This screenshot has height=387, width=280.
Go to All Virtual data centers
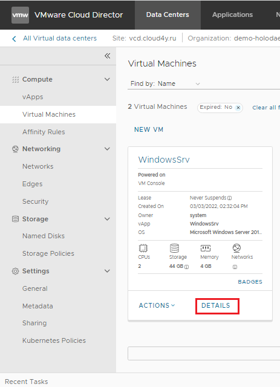pyautogui.click(x=60, y=39)
